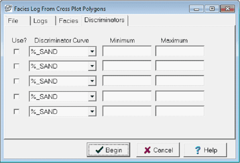The height and width of the screenshot is (163, 240).
Task: Maximize the Facies Log dialog window
Action: [x=212, y=9]
